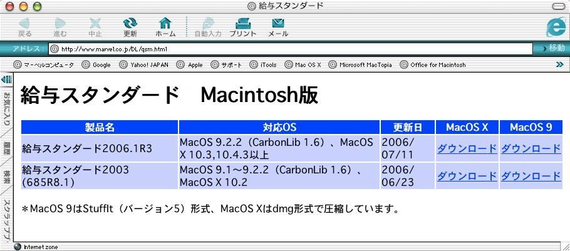Image resolution: width=570 pixels, height=251 pixels.
Task: Click the Internet zone status text
Action: tap(40, 247)
